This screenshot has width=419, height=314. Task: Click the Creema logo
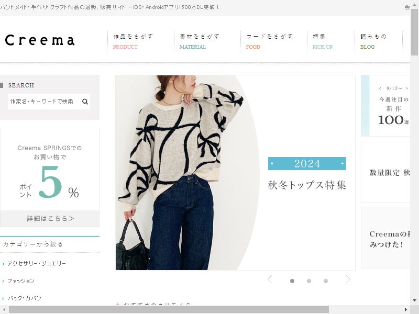click(x=40, y=40)
